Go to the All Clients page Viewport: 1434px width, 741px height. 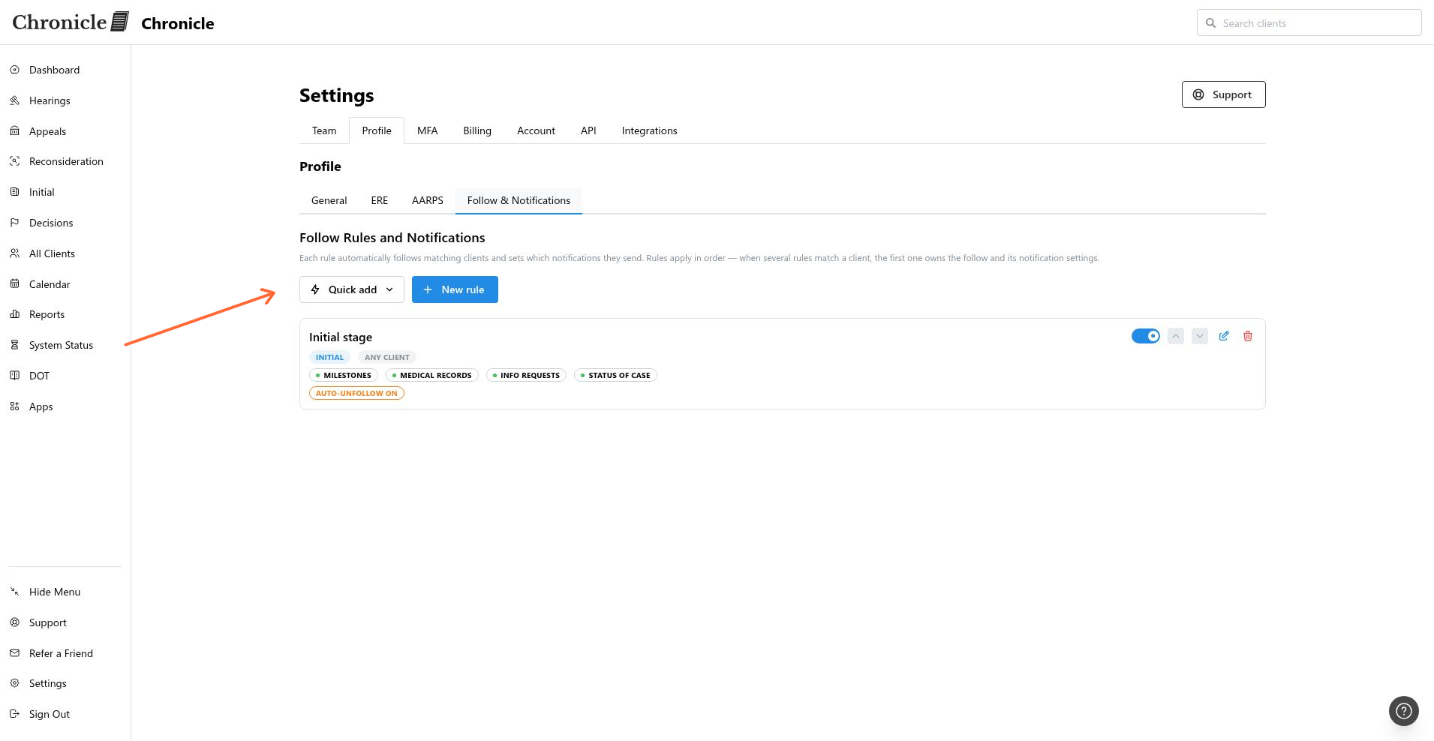(52, 253)
